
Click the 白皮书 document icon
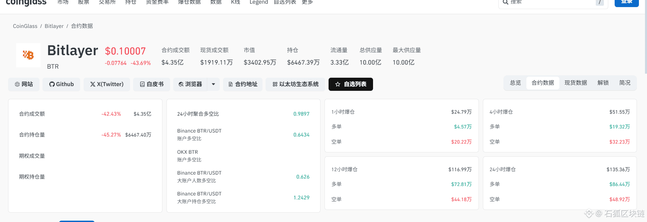click(142, 84)
